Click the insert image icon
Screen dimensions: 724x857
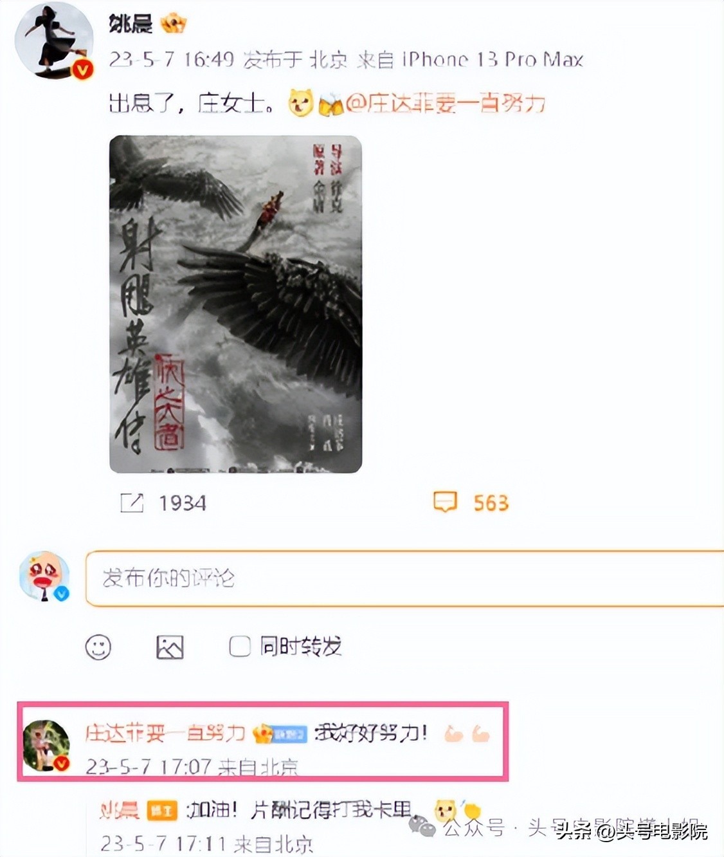170,647
